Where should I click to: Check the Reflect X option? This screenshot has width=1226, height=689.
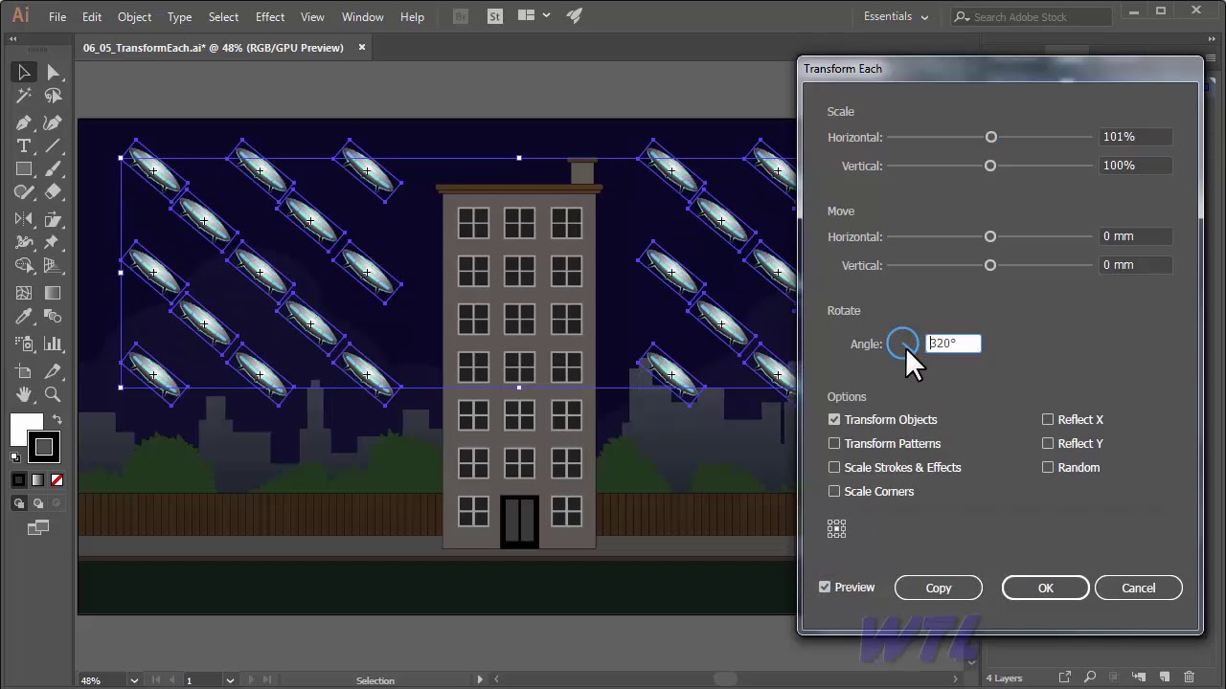(1048, 419)
